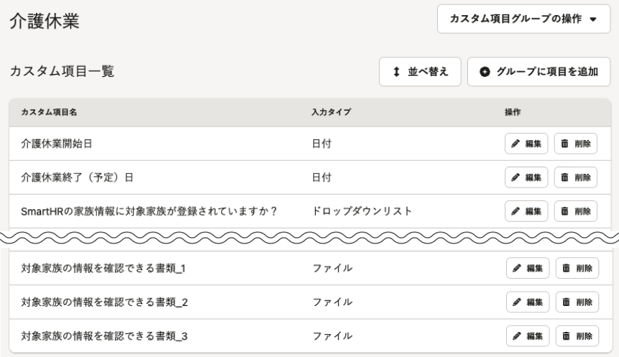The height and width of the screenshot is (357, 619).
Task: Select the 介護休業開始日 row name
Action: [57, 144]
